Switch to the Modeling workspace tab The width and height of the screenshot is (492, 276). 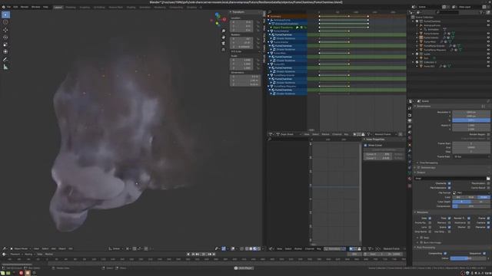coord(71,7)
